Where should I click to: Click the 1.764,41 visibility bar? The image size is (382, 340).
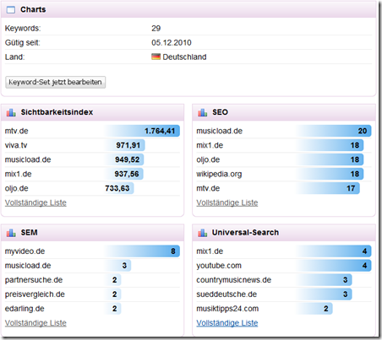tap(142, 131)
